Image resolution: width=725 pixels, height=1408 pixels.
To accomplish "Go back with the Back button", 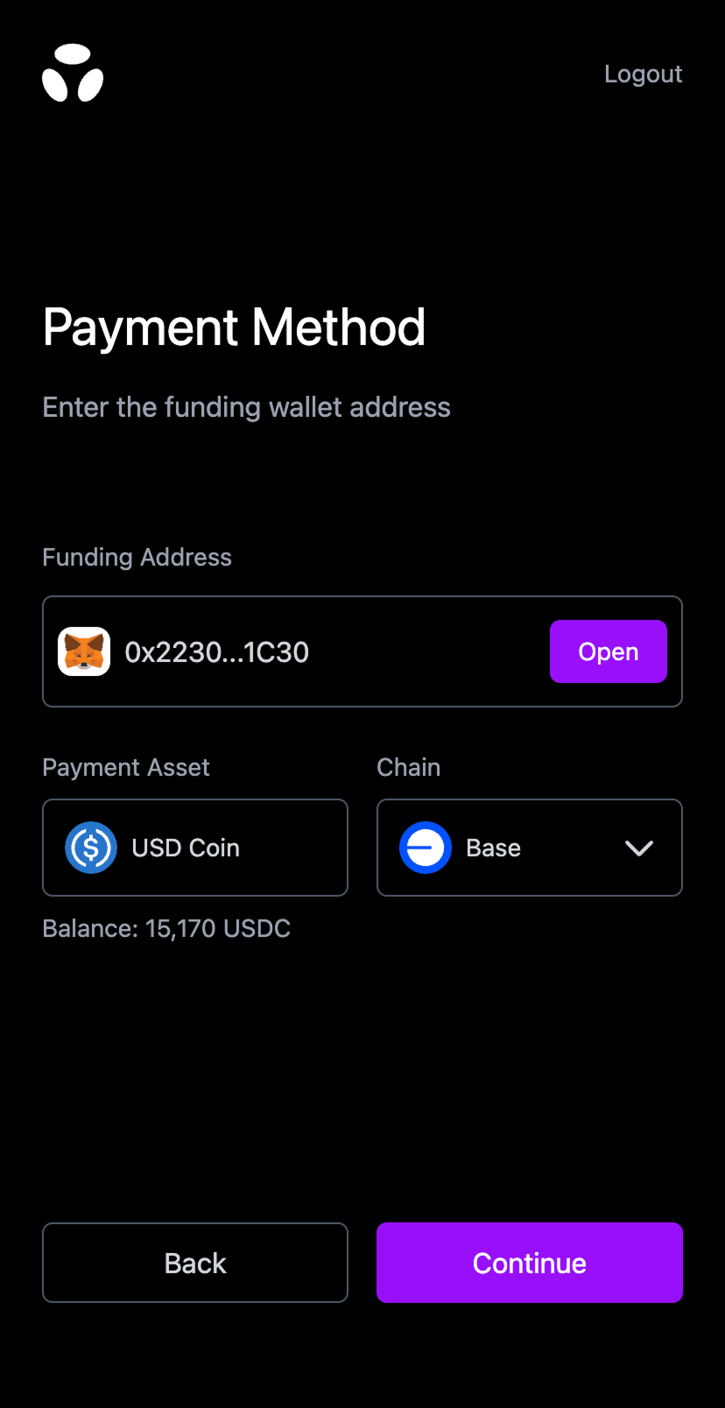I will coord(195,1263).
